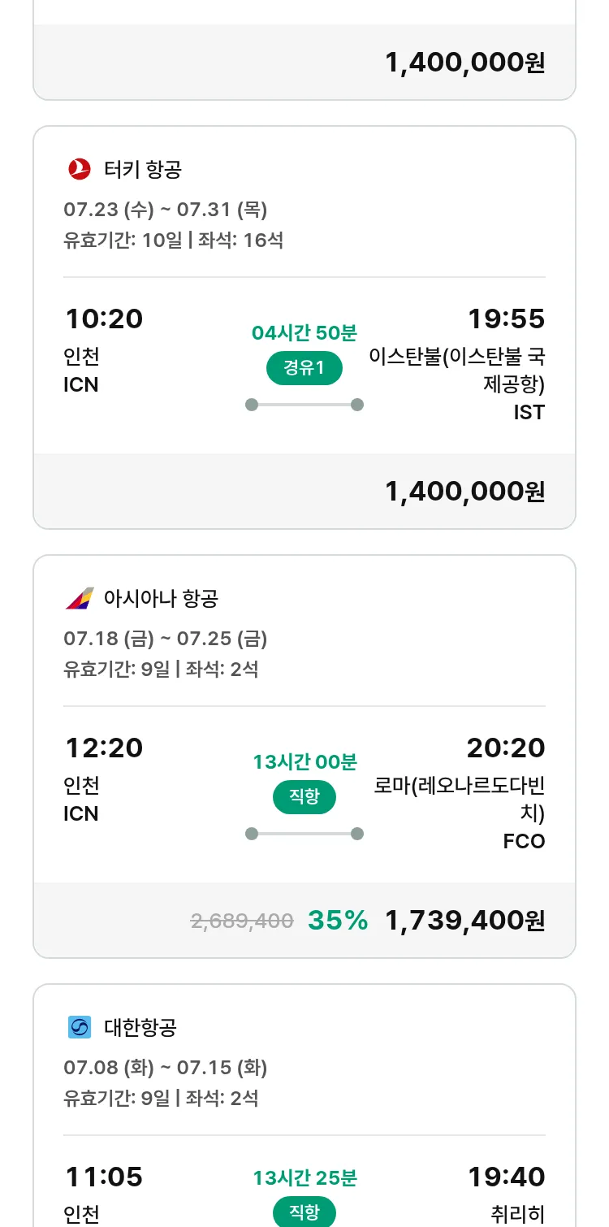Click the 10:20 Incheon departure time
The height and width of the screenshot is (1227, 609).
[104, 319]
